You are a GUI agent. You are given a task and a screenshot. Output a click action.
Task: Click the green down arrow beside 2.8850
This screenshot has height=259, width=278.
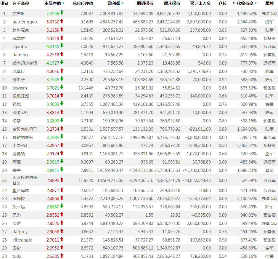(62, 206)
